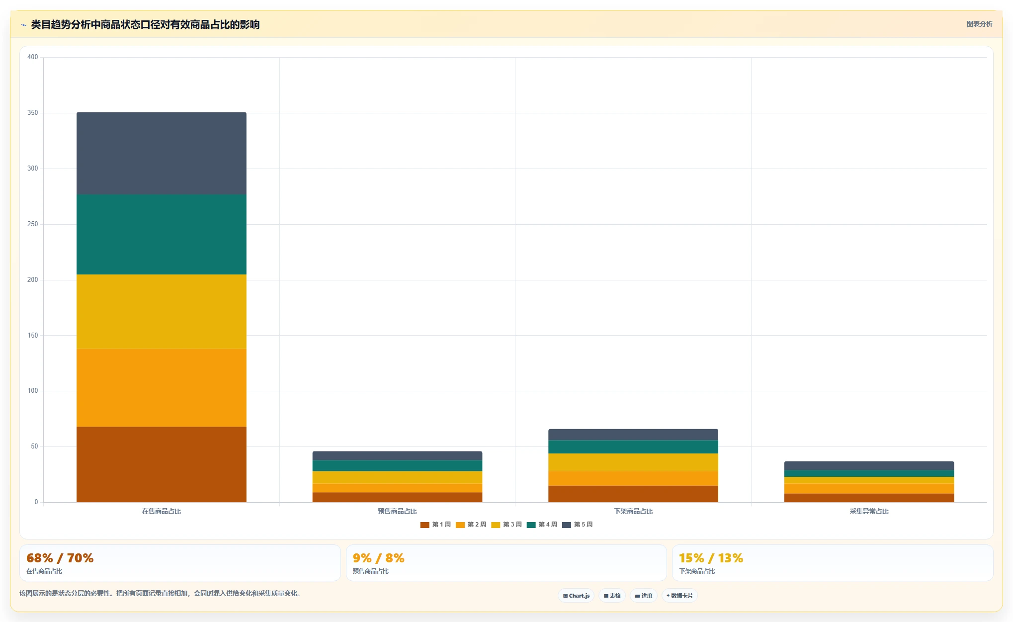Image resolution: width=1013 pixels, height=622 pixels.
Task: Click the yellow 第3周 segment of 下架商品占比 bar
Action: click(633, 462)
